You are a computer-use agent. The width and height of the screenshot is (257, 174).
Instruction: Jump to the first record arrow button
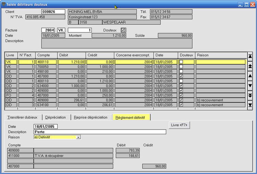coord(250,57)
